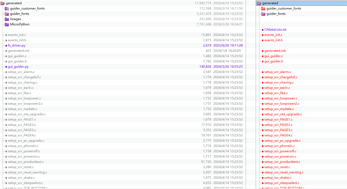Select generated.mk in the left pane
The image size is (347, 189).
19,51
